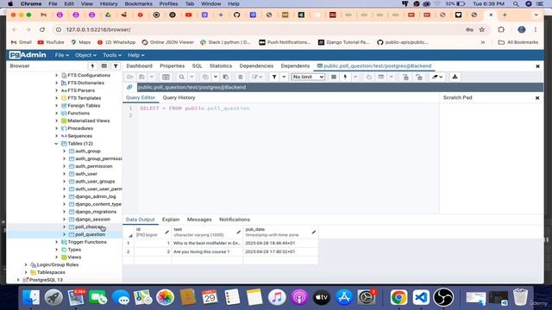Click the pencil icon in id column header
This screenshot has height=310, width=552.
(x=166, y=232)
